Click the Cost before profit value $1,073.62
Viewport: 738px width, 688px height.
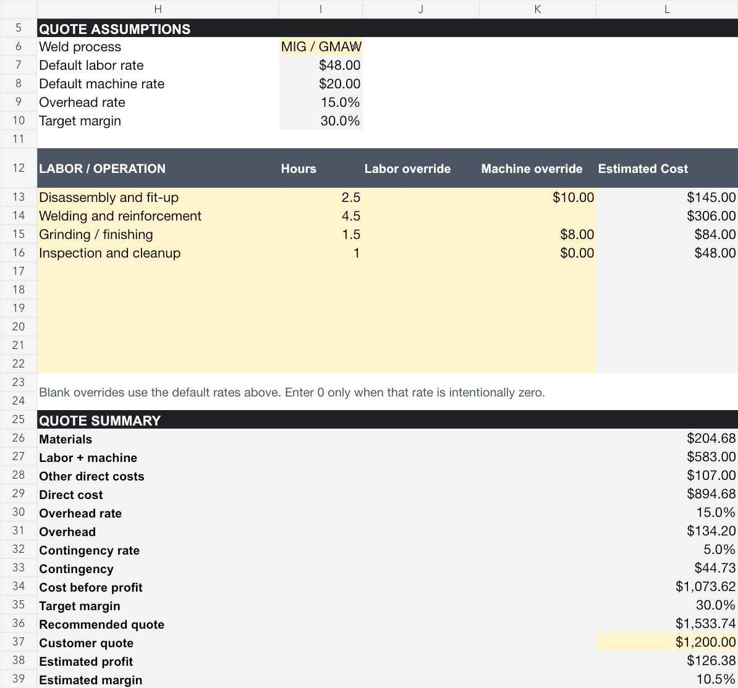pos(667,587)
